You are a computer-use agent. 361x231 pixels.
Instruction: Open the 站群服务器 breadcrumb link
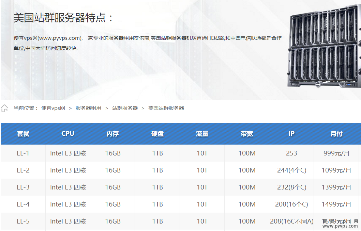coord(125,108)
